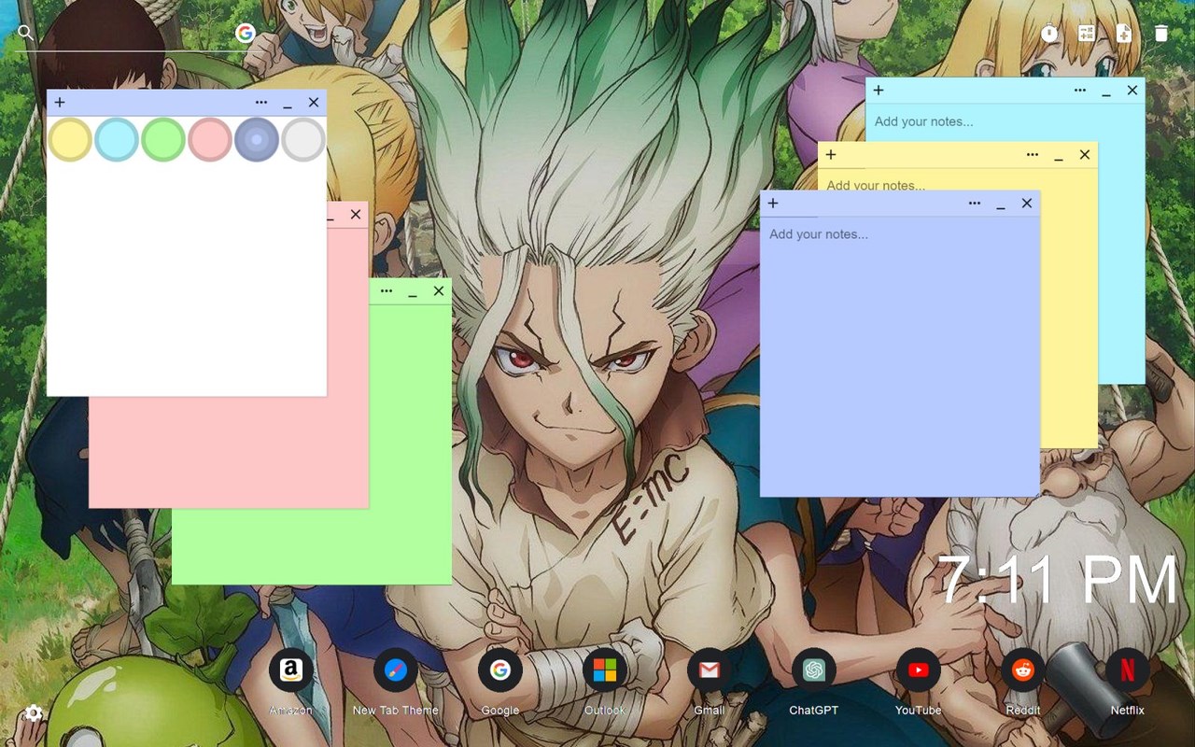The image size is (1195, 747).
Task: Minimize the cyan note
Action: pos(1106,92)
